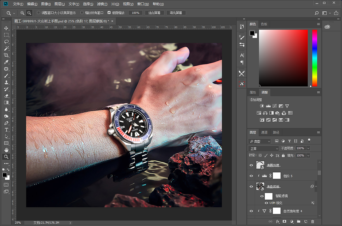Open the status bar info arrow
Screen dimensions: 342x226
pos(70,223)
